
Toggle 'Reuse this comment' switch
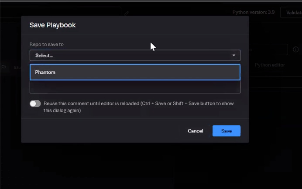point(35,104)
